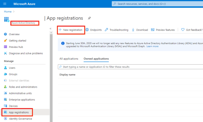Image resolution: width=203 pixels, height=122 pixels.
Task: Focus the application name filter field
Action: click(130, 67)
